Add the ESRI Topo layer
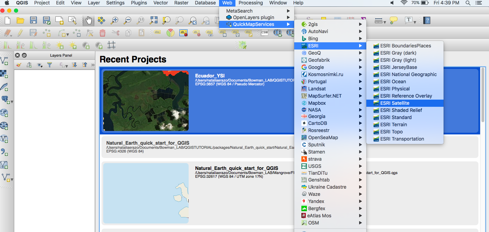This screenshot has height=232, width=489. [x=405, y=132]
